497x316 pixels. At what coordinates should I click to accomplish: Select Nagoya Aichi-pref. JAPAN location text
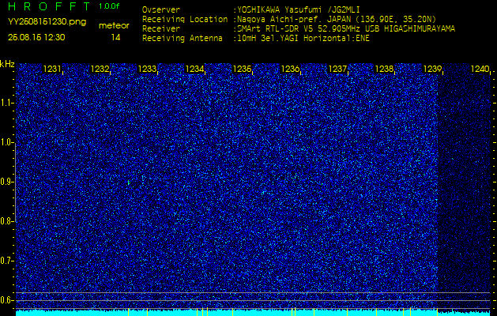pos(336,19)
